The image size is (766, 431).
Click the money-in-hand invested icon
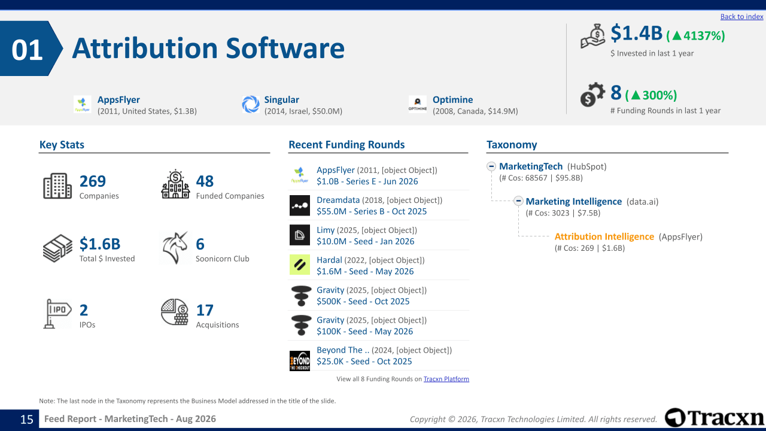593,36
